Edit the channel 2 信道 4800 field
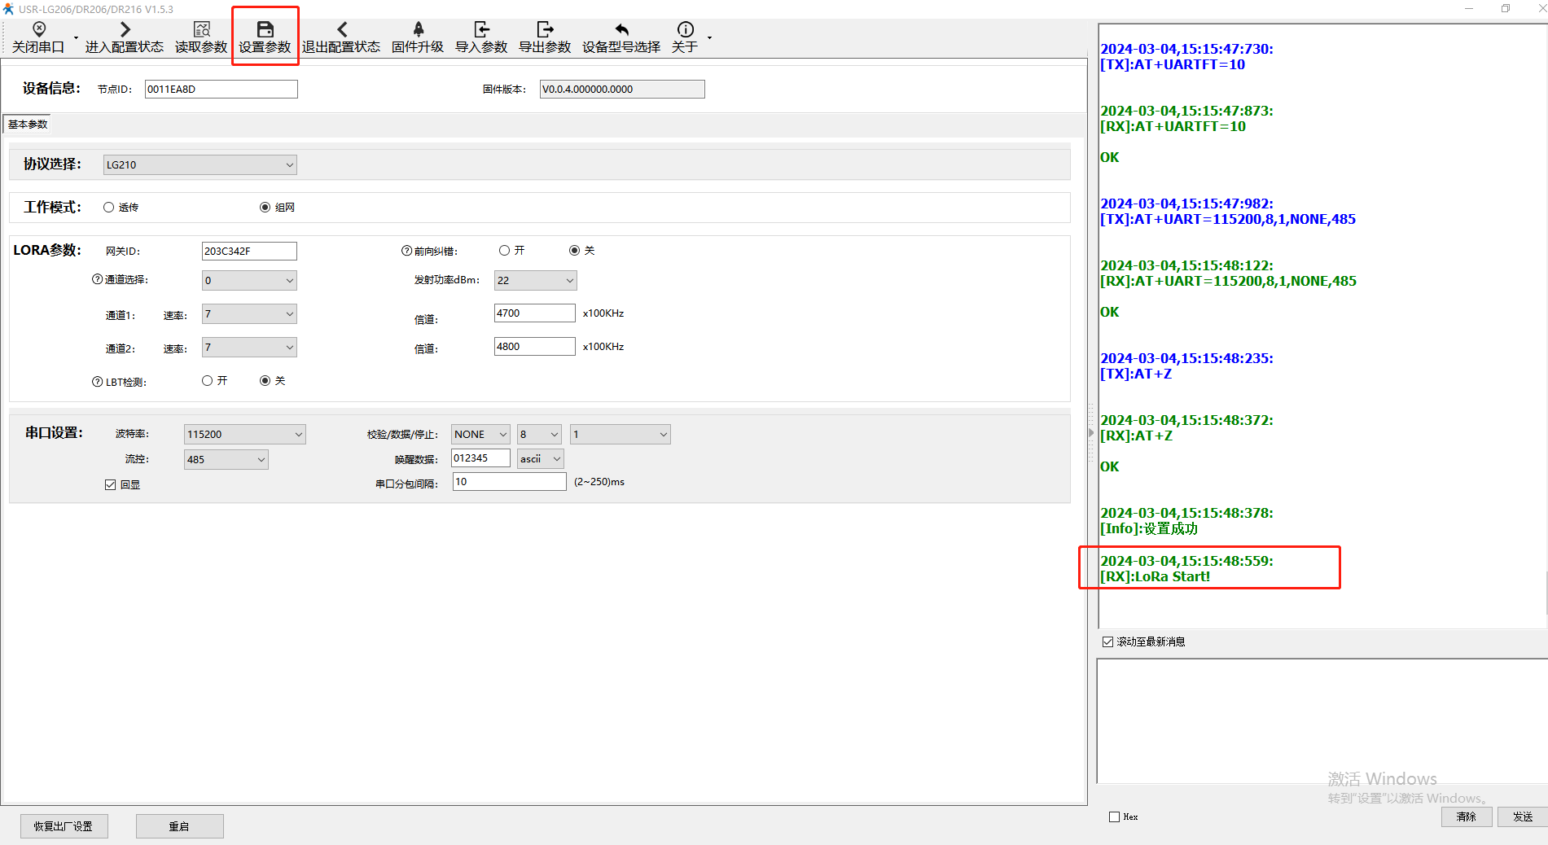 [535, 346]
